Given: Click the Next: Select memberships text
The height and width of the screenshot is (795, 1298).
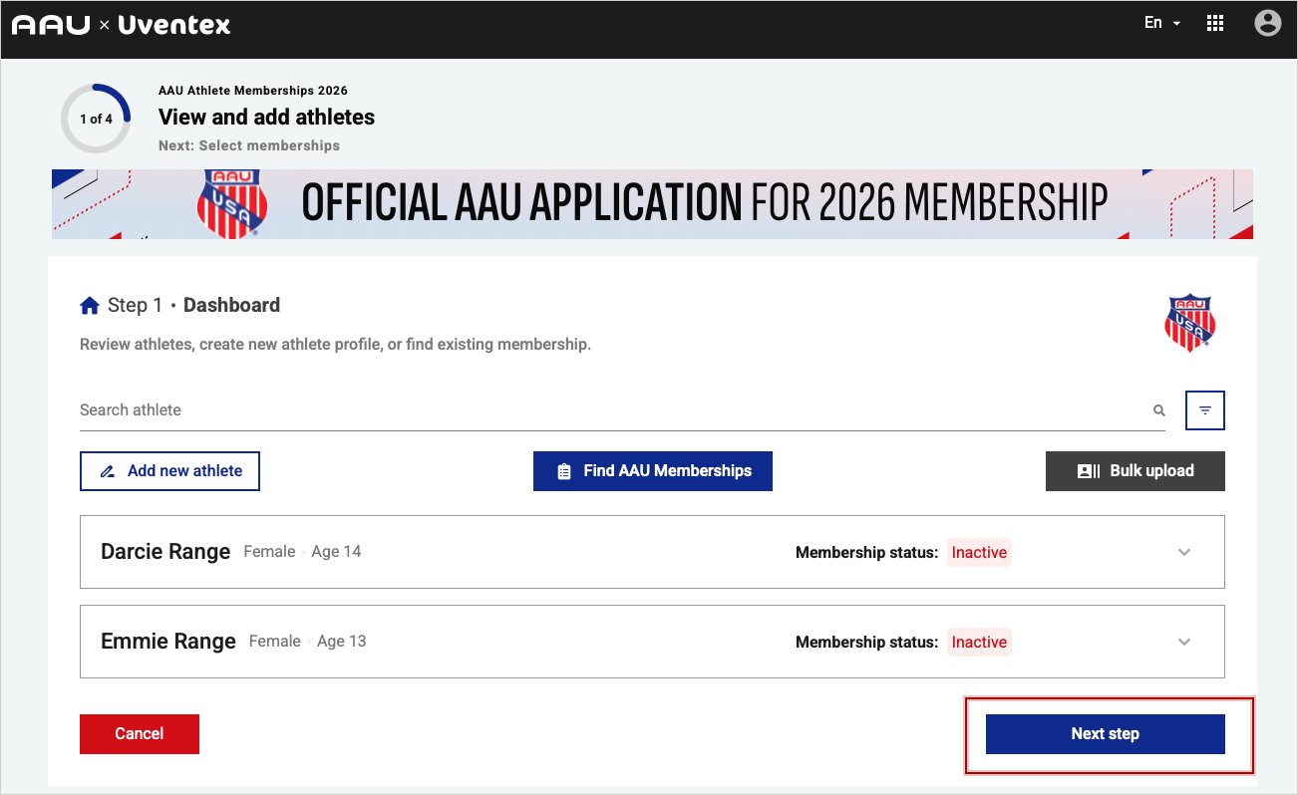Looking at the screenshot, I should click(x=249, y=145).
